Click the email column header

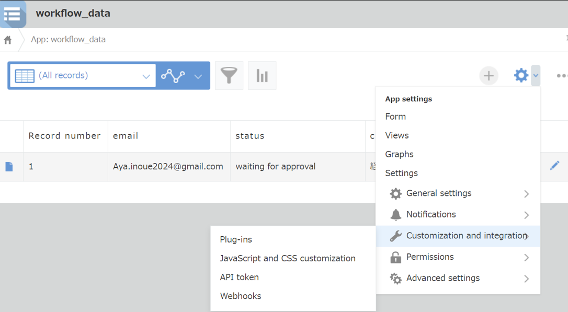[126, 136]
